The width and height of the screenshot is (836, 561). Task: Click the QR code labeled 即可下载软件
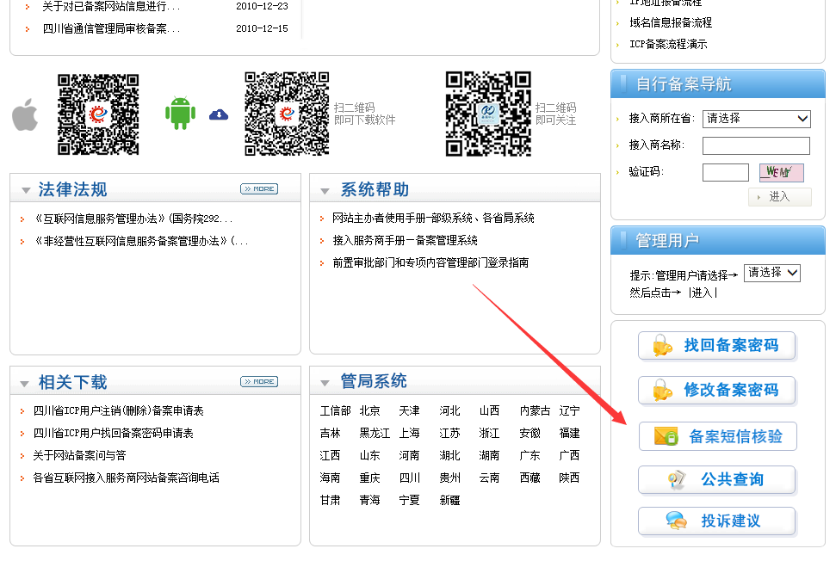pos(287,114)
